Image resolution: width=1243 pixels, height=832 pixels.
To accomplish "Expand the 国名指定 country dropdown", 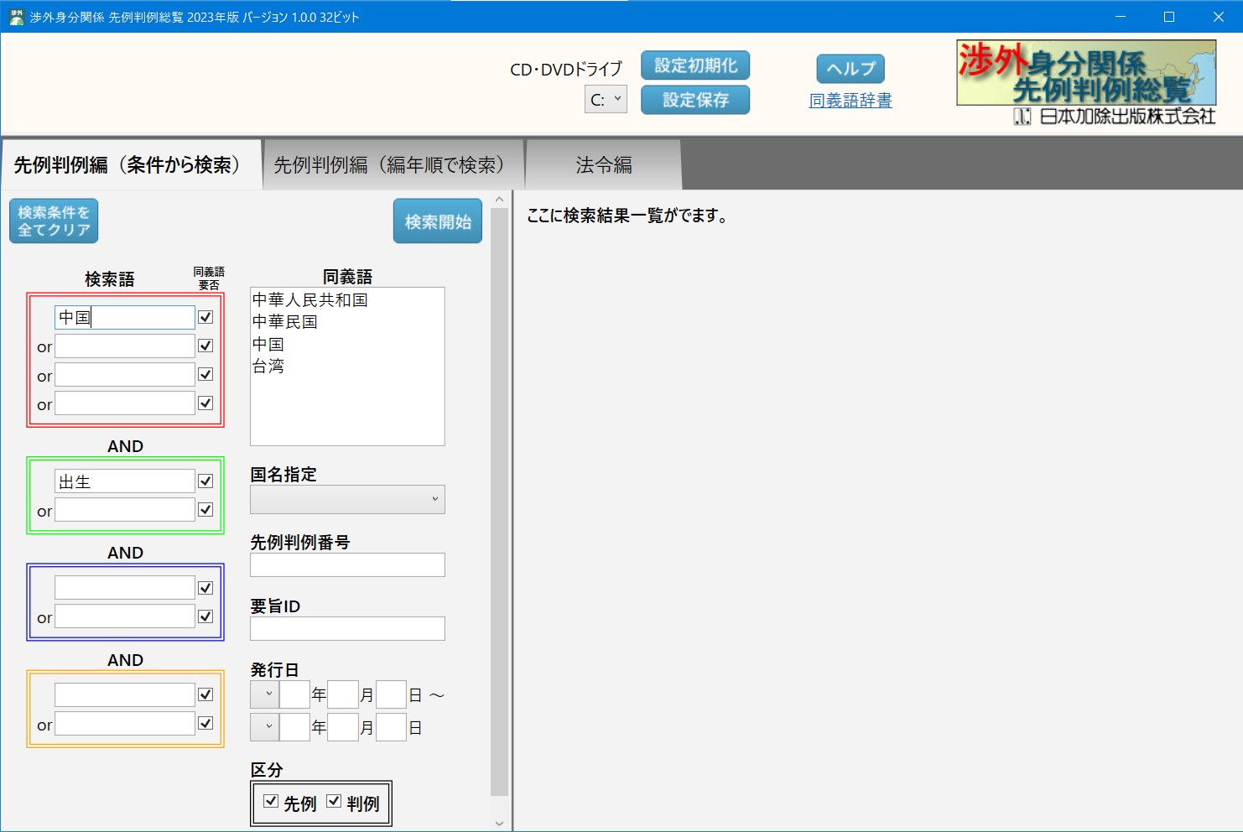I will click(x=347, y=500).
